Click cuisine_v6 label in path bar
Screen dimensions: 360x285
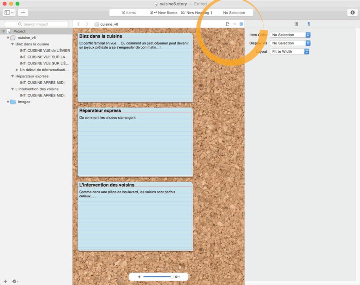[109, 24]
